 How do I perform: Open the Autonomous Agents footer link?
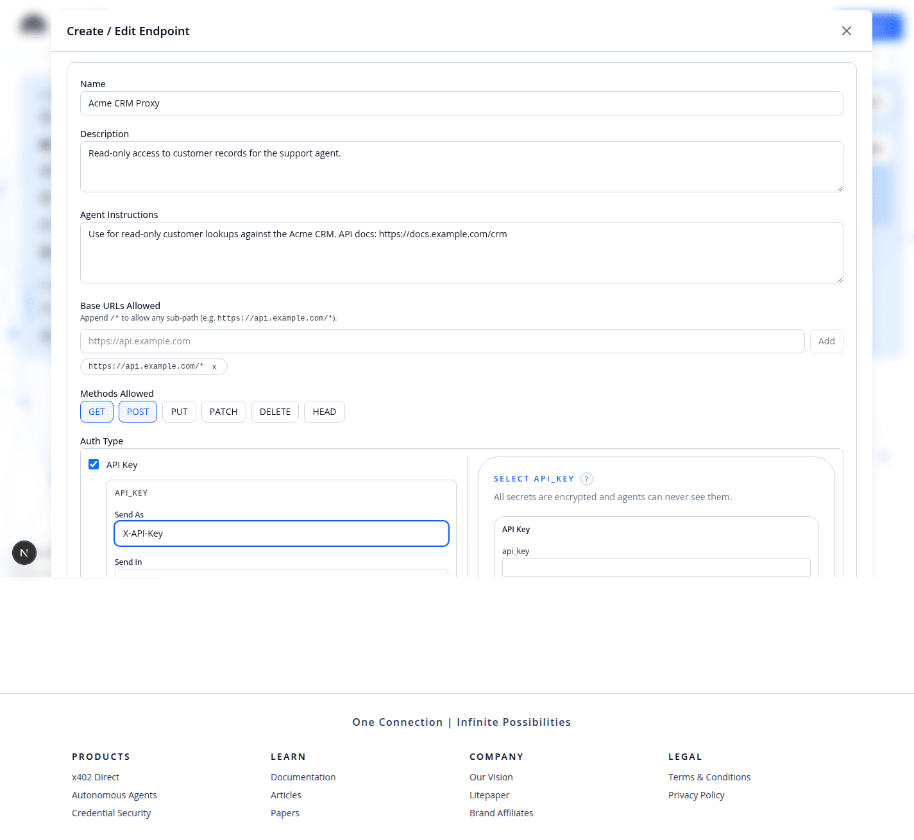click(114, 795)
